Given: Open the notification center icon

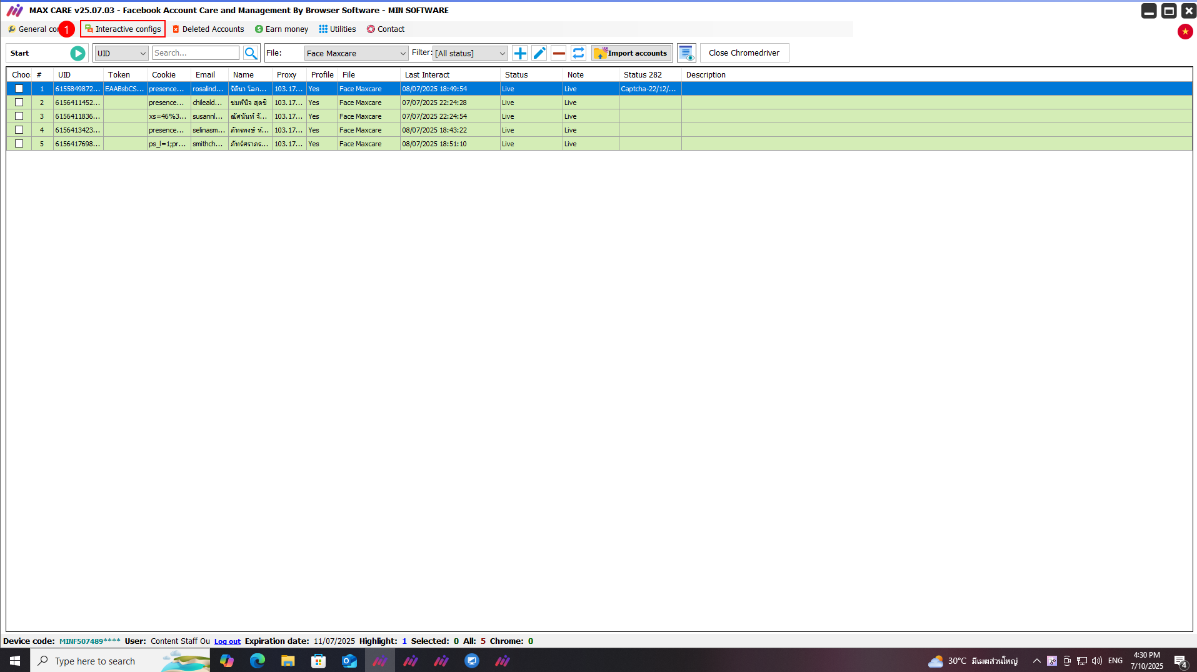Looking at the screenshot, I should click(x=1180, y=661).
